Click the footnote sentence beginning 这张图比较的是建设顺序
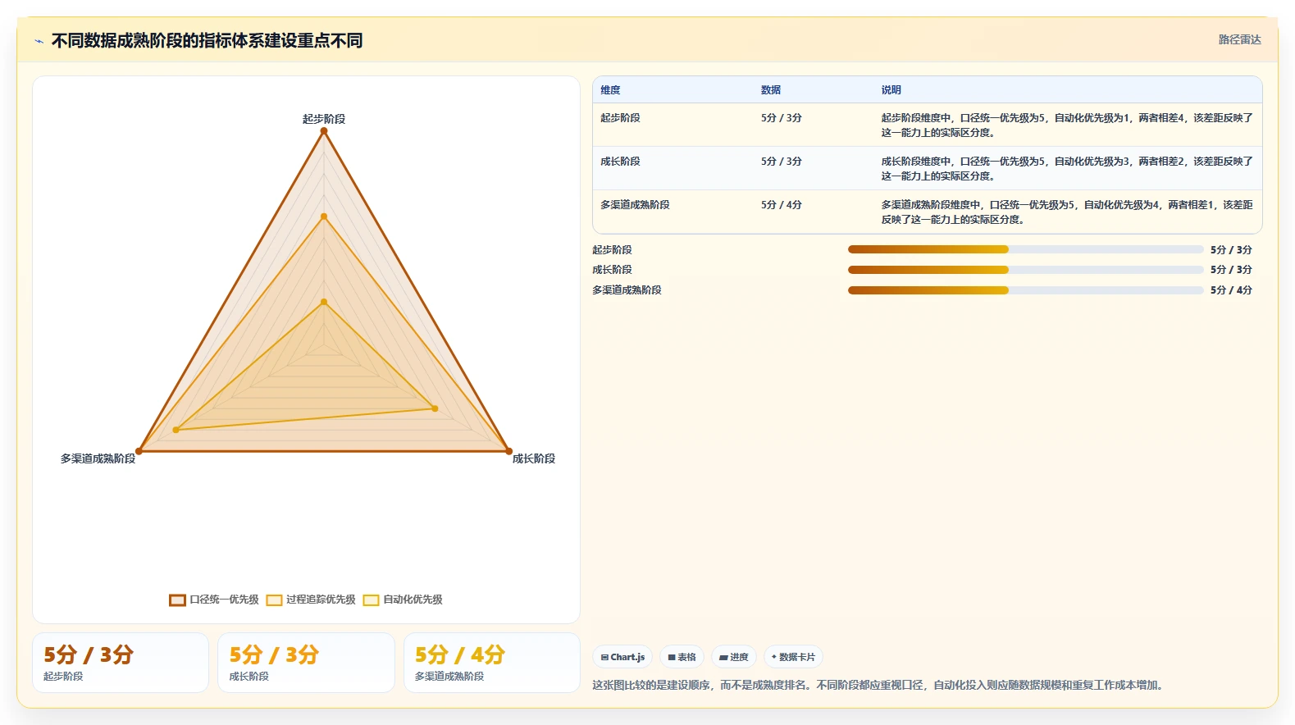The image size is (1295, 725). click(x=879, y=685)
